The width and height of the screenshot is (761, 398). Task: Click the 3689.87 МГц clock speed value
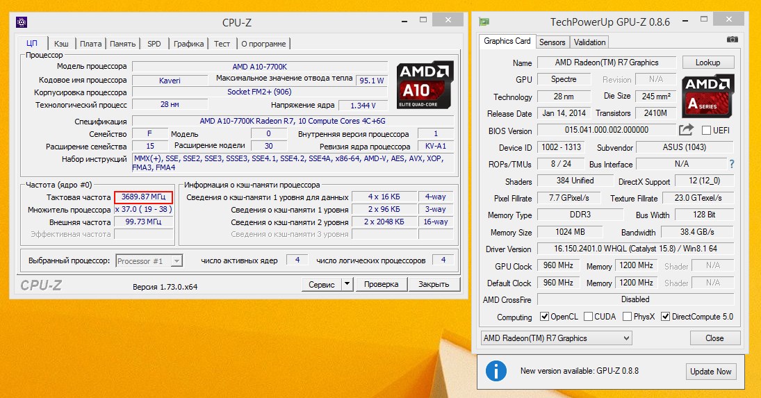click(x=144, y=197)
